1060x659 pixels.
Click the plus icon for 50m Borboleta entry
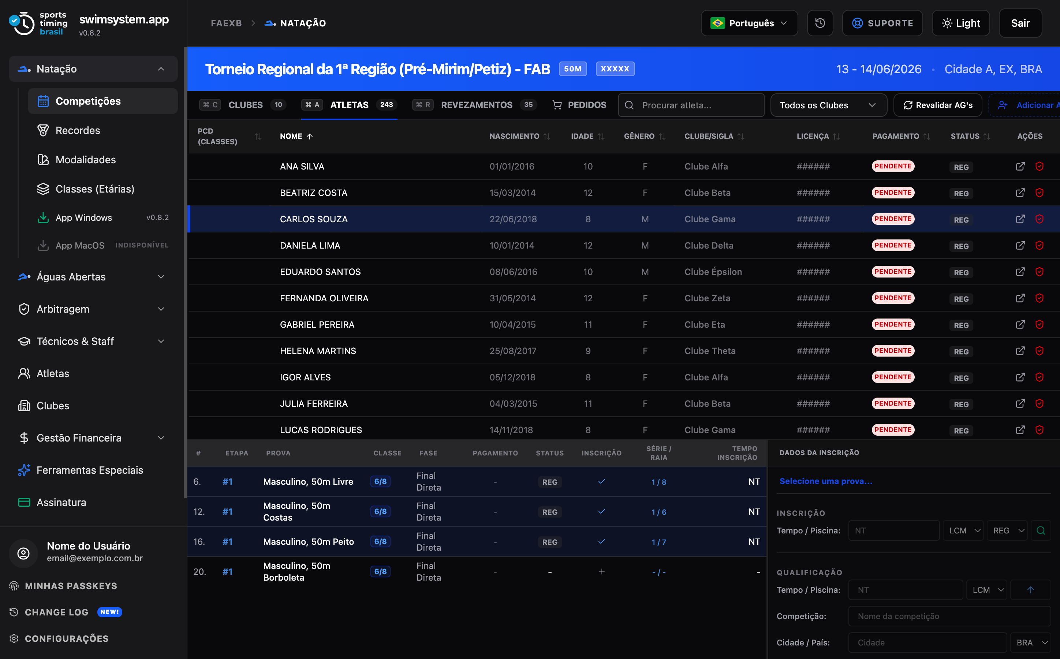[x=601, y=571]
